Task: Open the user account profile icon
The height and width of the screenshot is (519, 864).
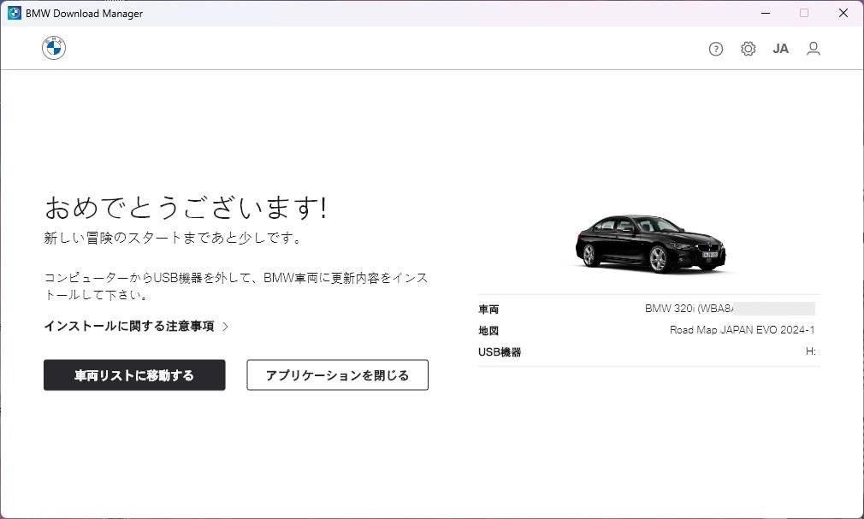Action: [x=814, y=49]
